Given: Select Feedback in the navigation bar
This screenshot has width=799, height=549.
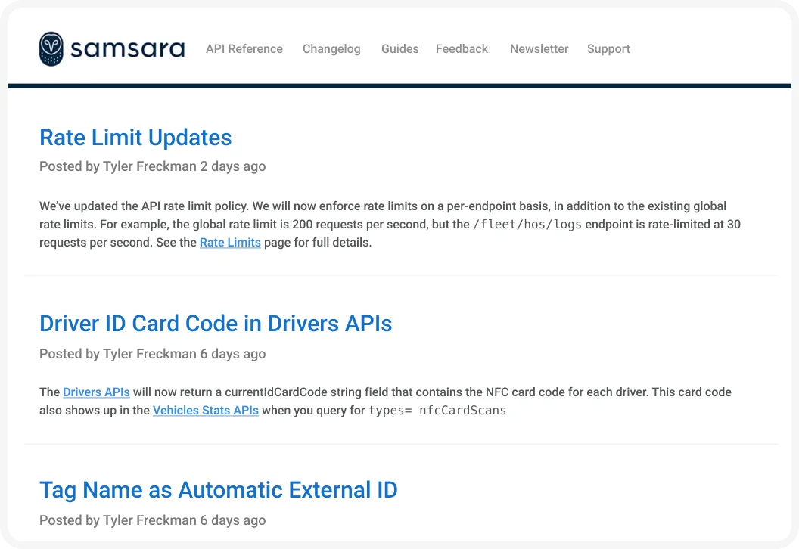Looking at the screenshot, I should pyautogui.click(x=462, y=49).
